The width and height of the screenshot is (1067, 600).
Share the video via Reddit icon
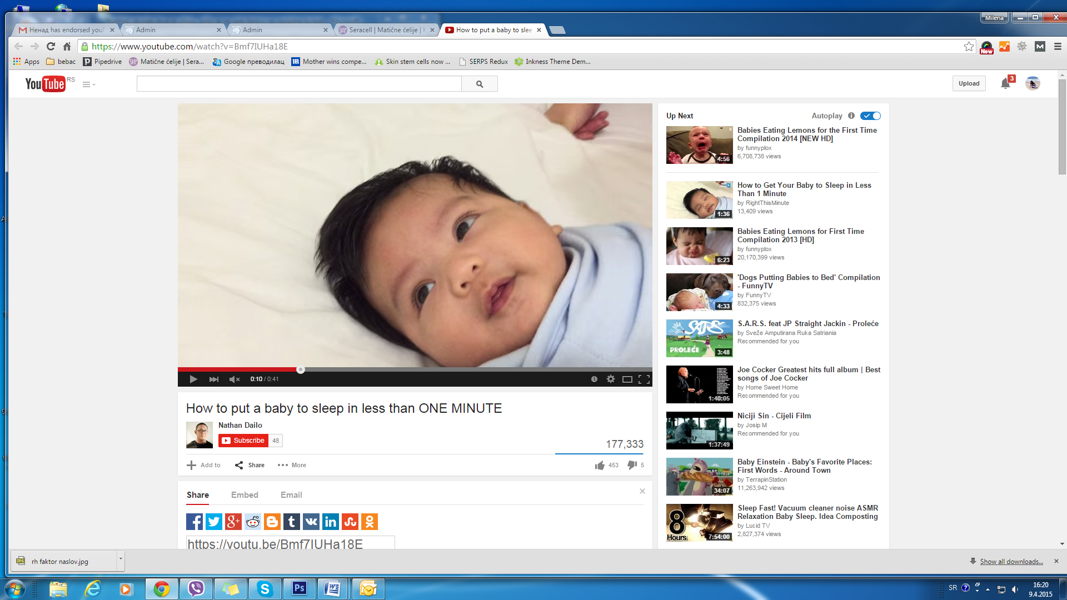(x=253, y=522)
